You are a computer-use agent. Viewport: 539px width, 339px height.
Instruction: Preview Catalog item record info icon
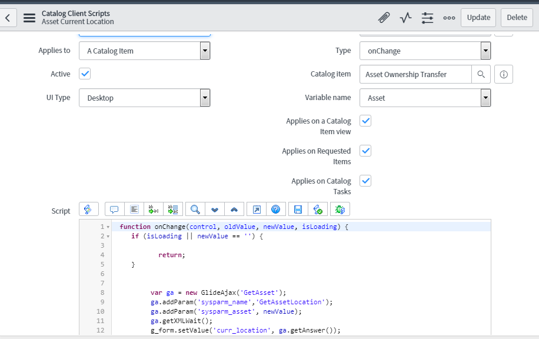(x=504, y=74)
